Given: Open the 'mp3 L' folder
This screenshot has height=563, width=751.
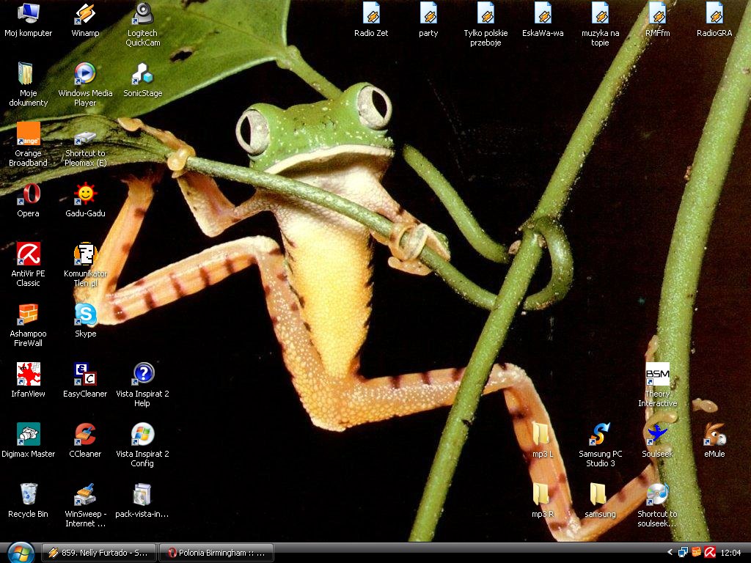Looking at the screenshot, I should coord(542,435).
